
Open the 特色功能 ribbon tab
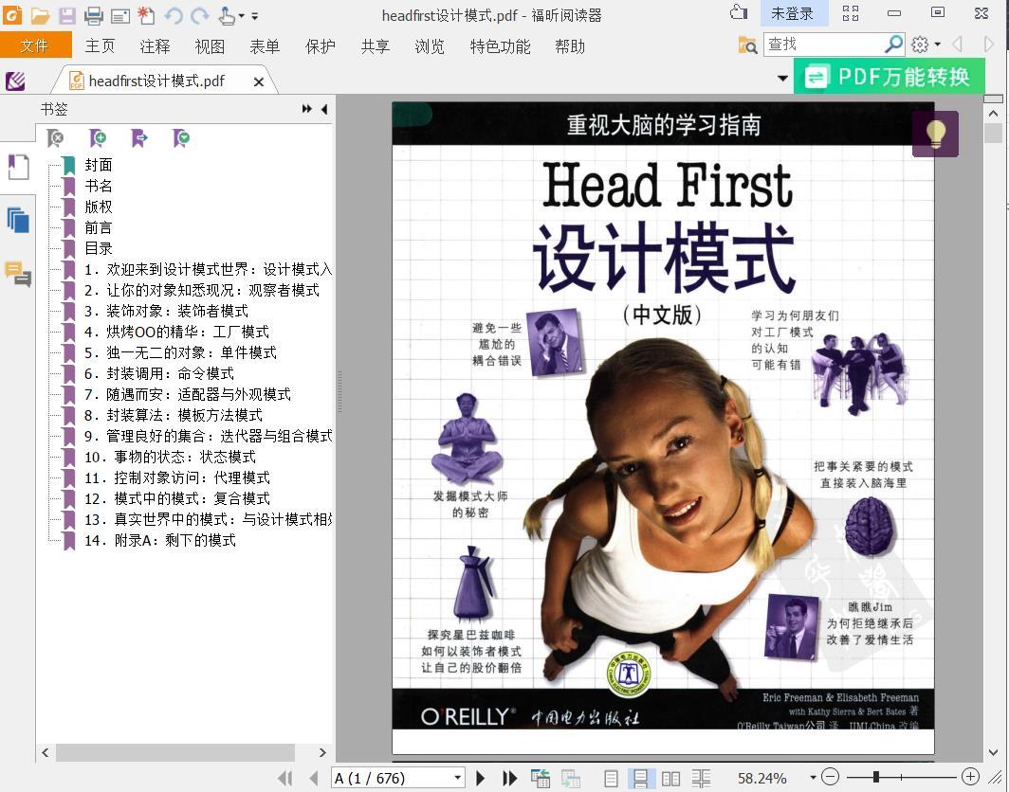tap(500, 45)
